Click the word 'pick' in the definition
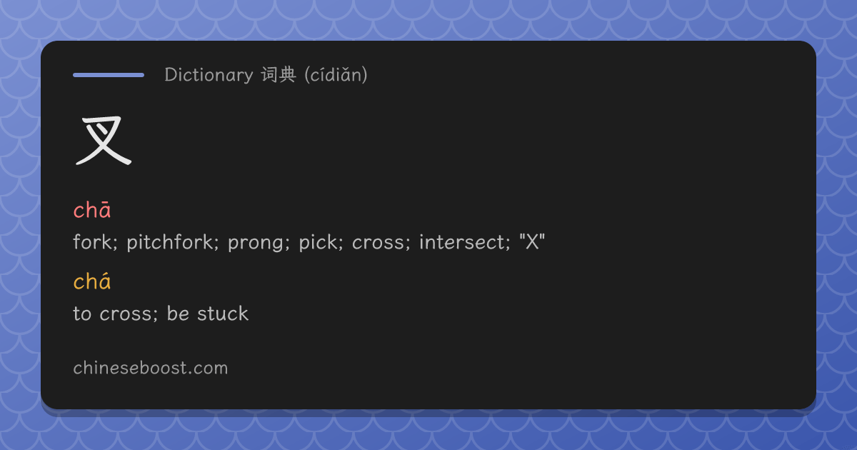This screenshot has height=450, width=857. 317,243
